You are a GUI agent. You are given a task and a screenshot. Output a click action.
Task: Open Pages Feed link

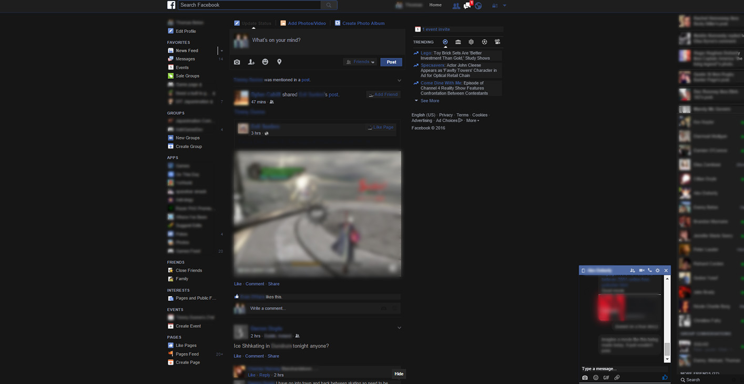click(187, 354)
